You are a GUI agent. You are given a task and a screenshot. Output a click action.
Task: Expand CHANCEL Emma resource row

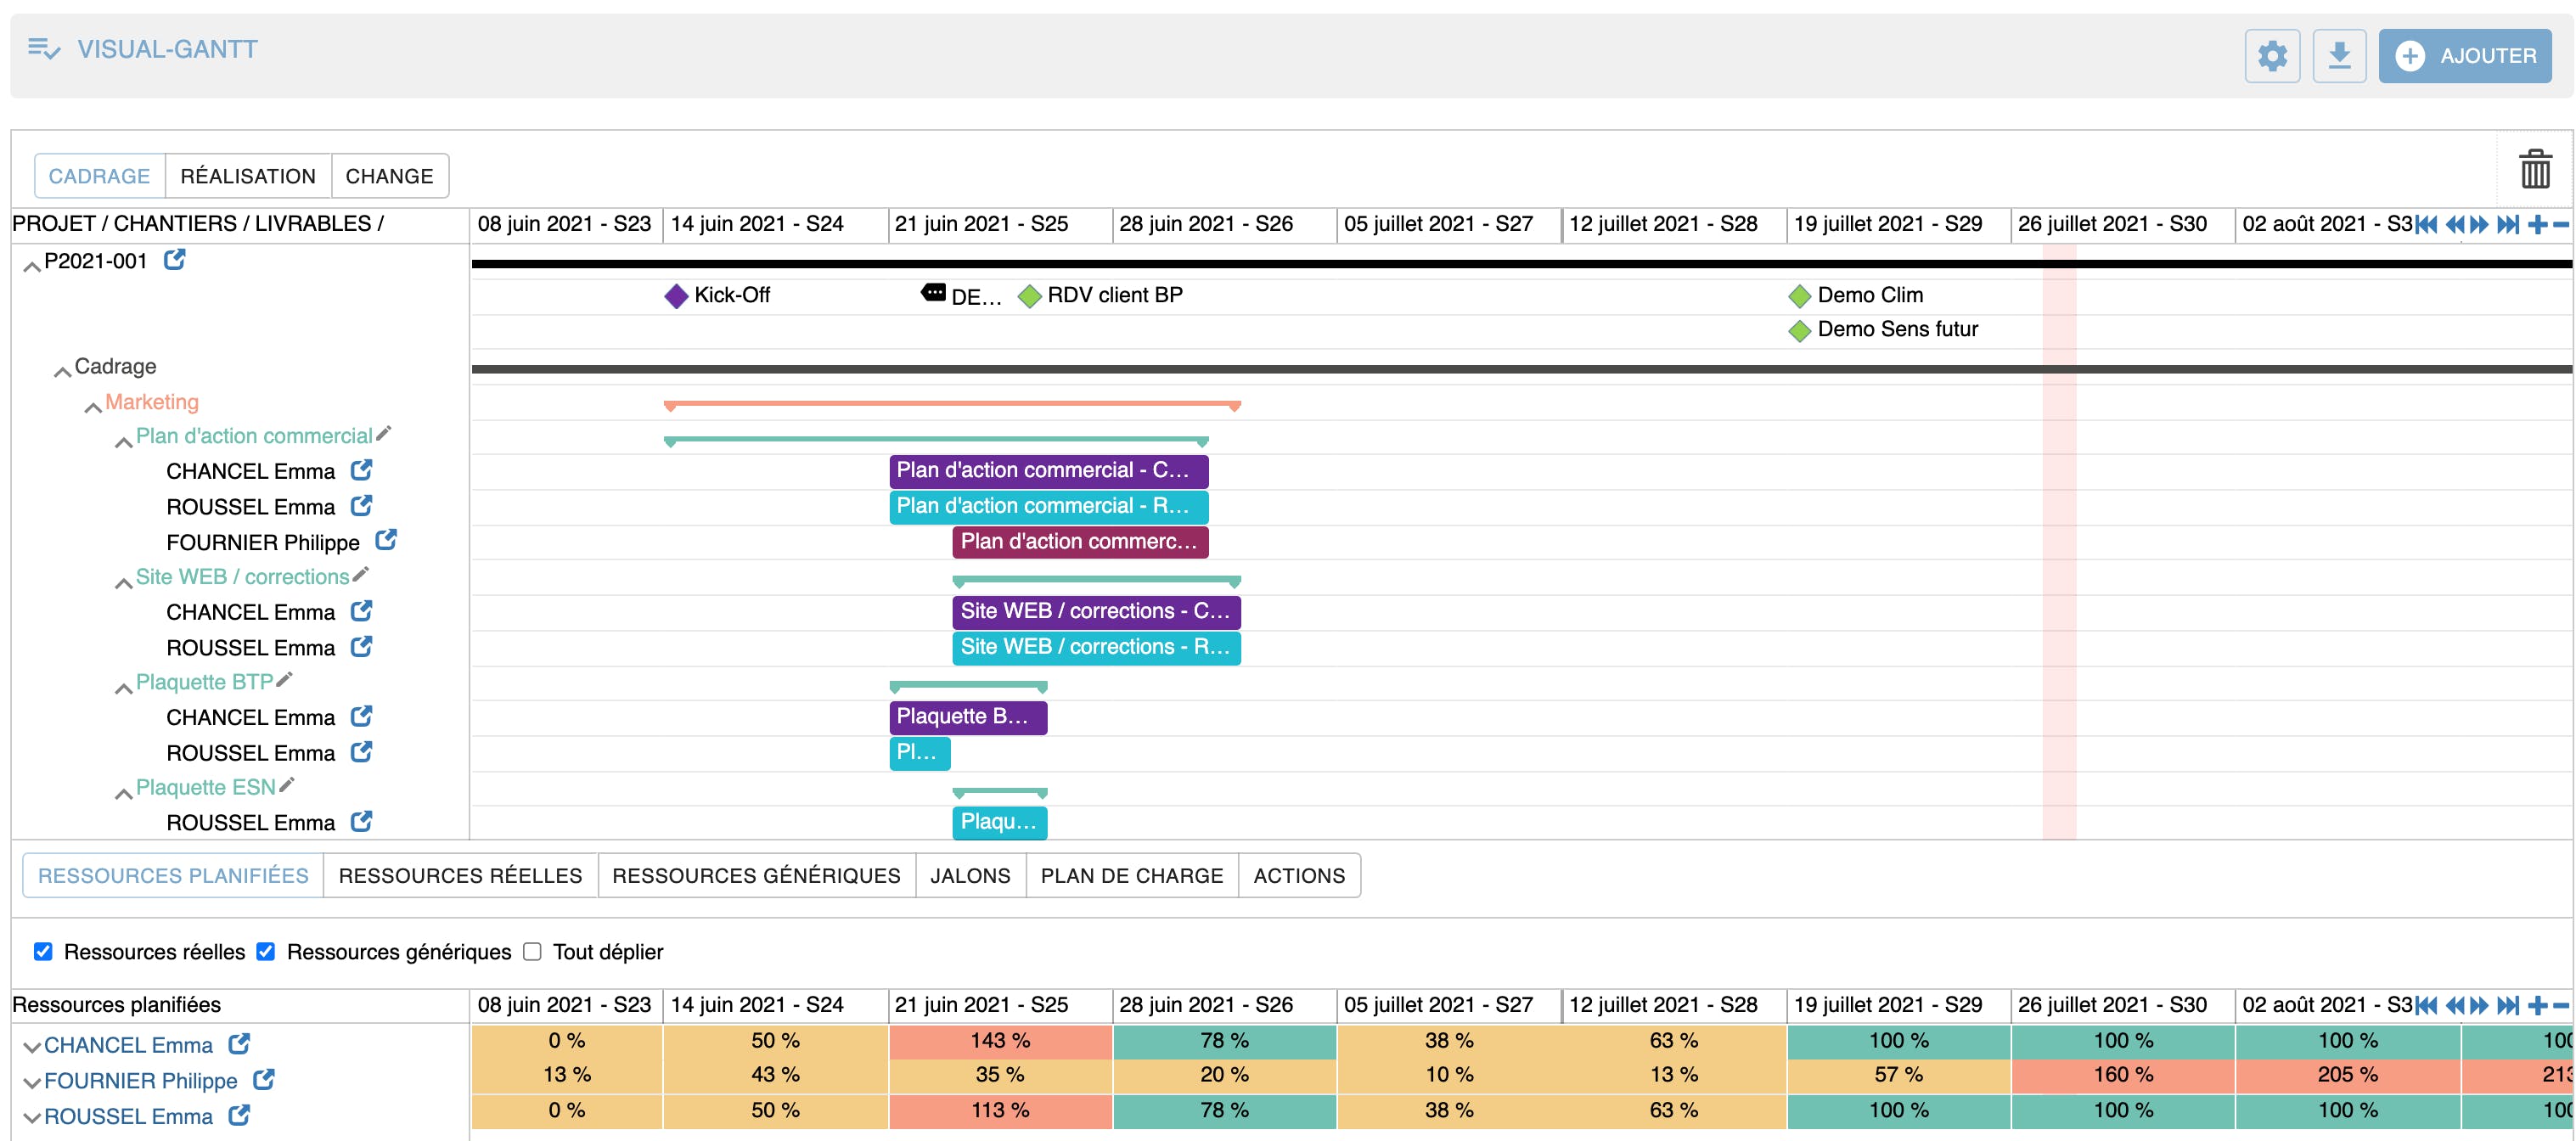point(32,1046)
